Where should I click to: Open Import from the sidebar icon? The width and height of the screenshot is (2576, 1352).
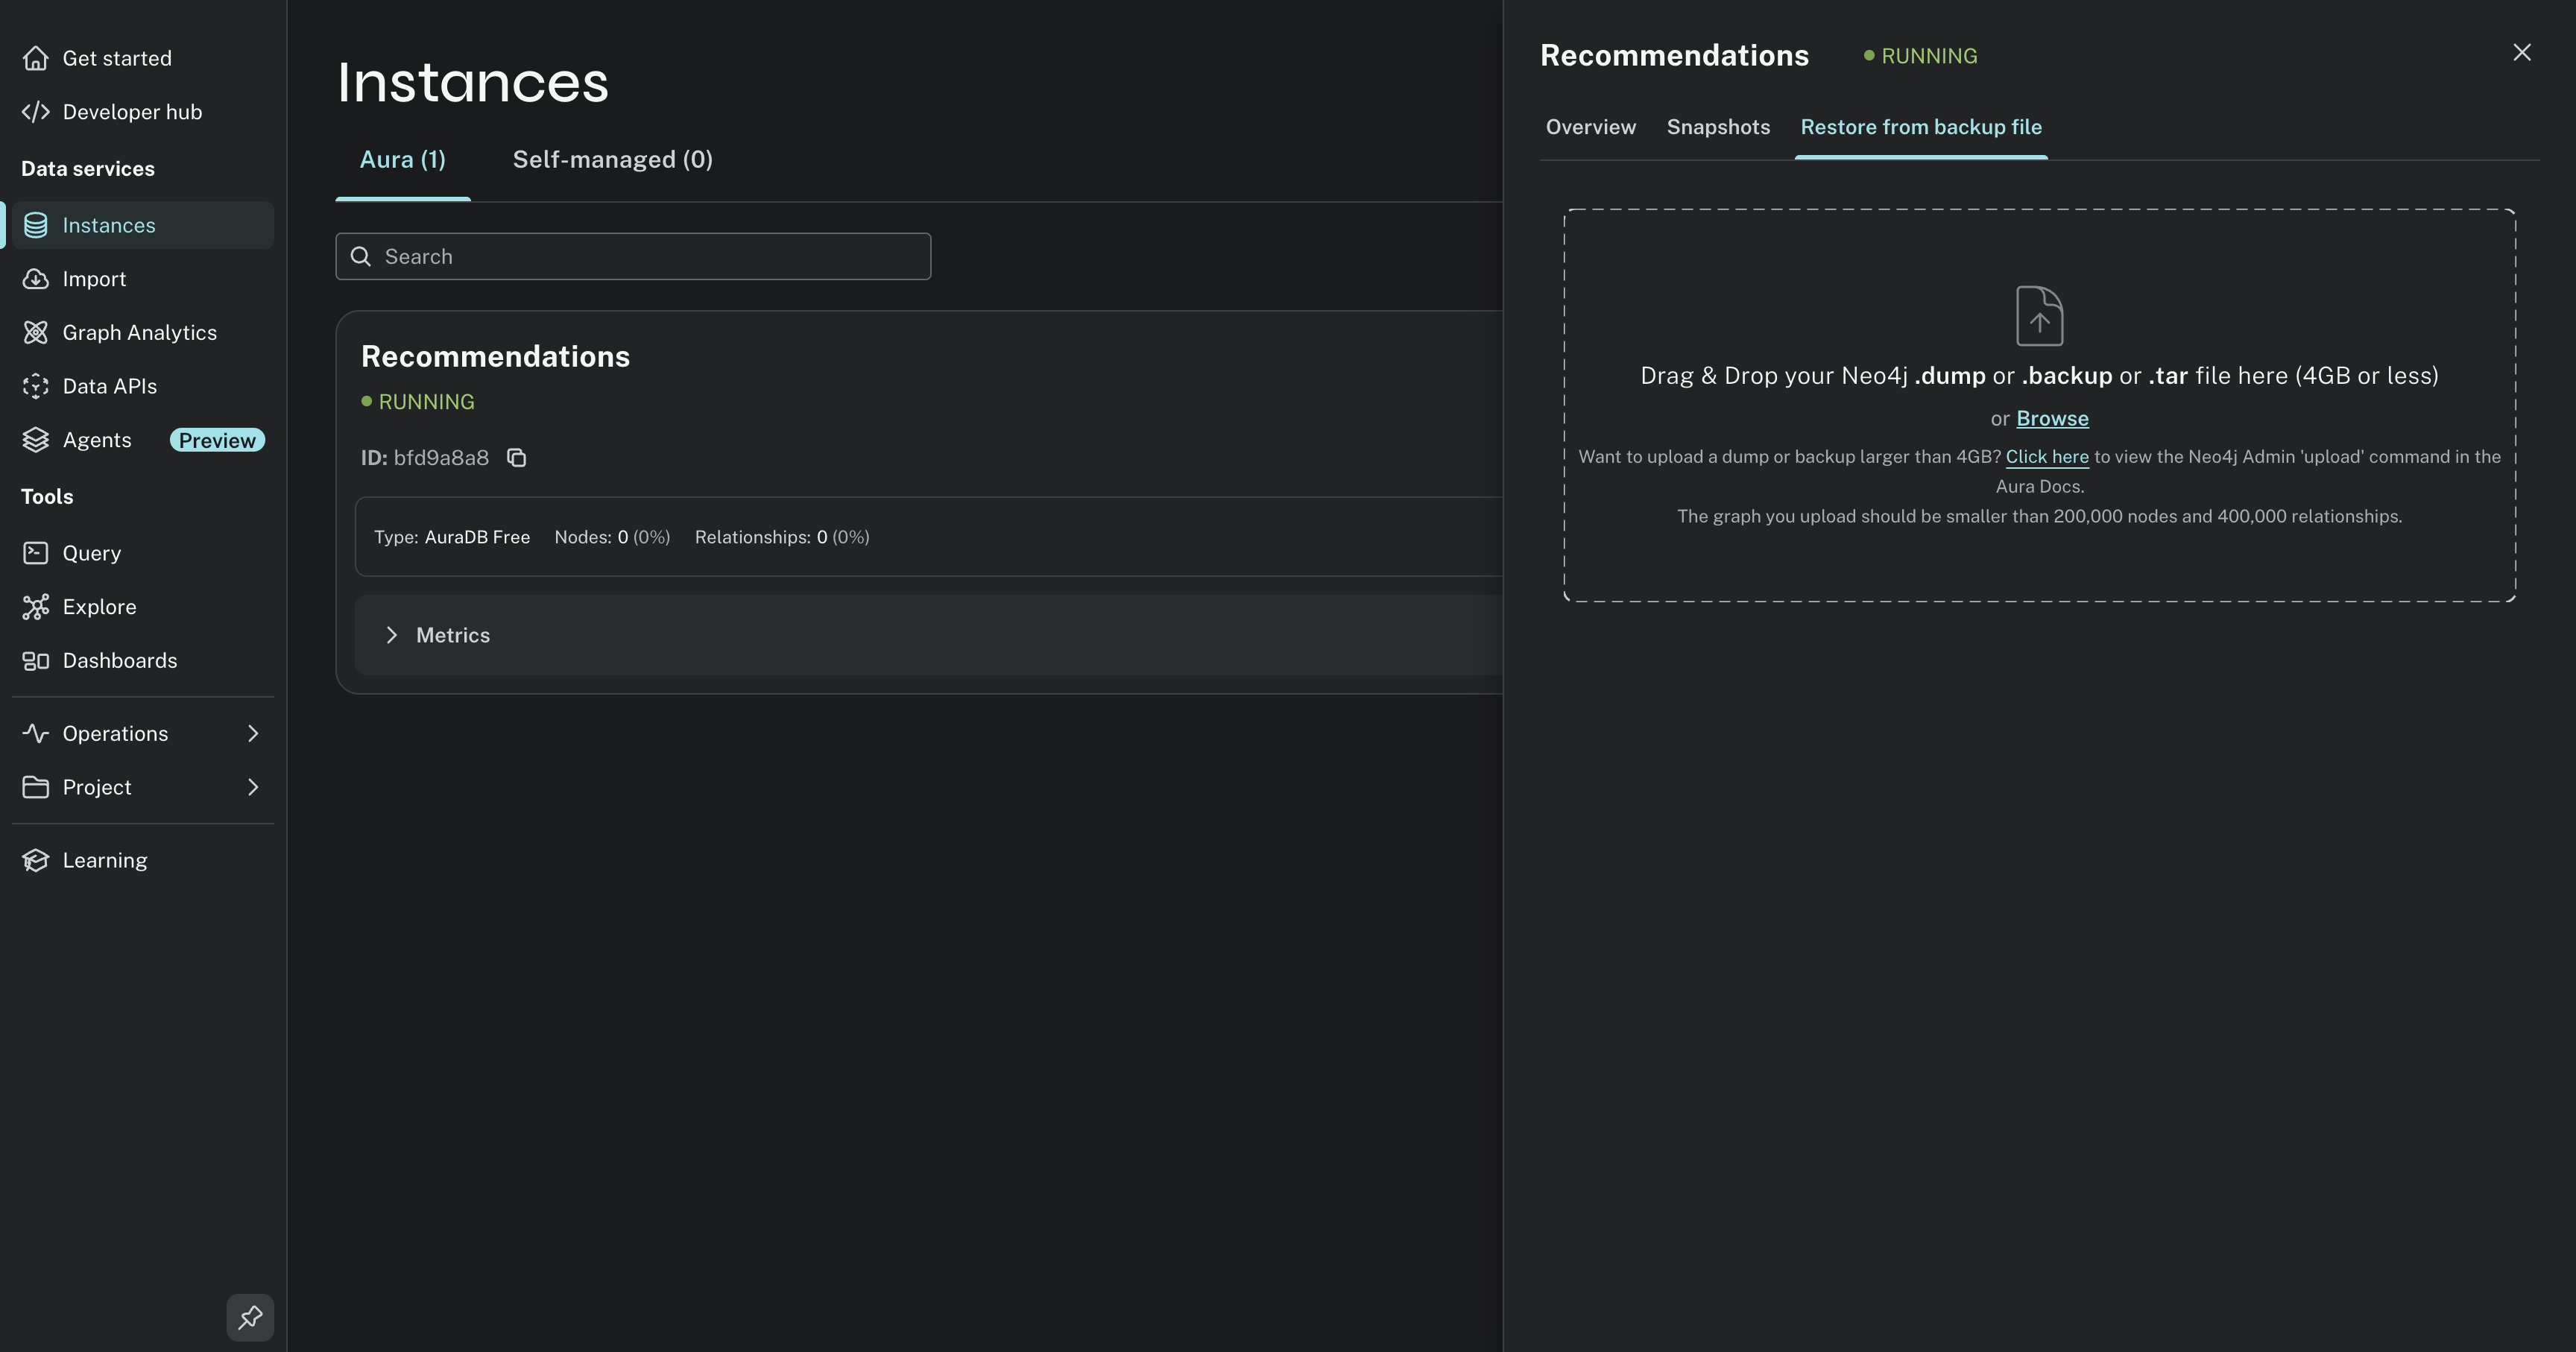pyautogui.click(x=36, y=278)
